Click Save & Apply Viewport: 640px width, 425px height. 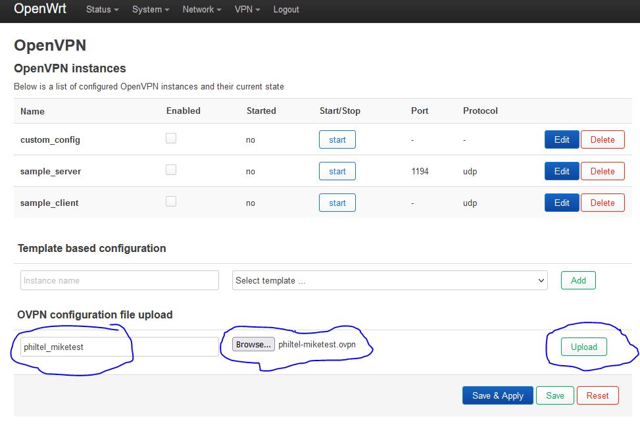pos(497,395)
